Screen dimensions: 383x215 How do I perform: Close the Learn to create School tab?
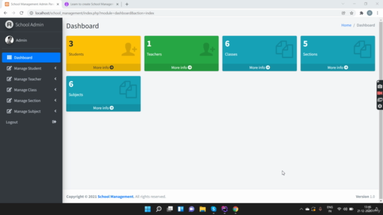[x=117, y=4]
